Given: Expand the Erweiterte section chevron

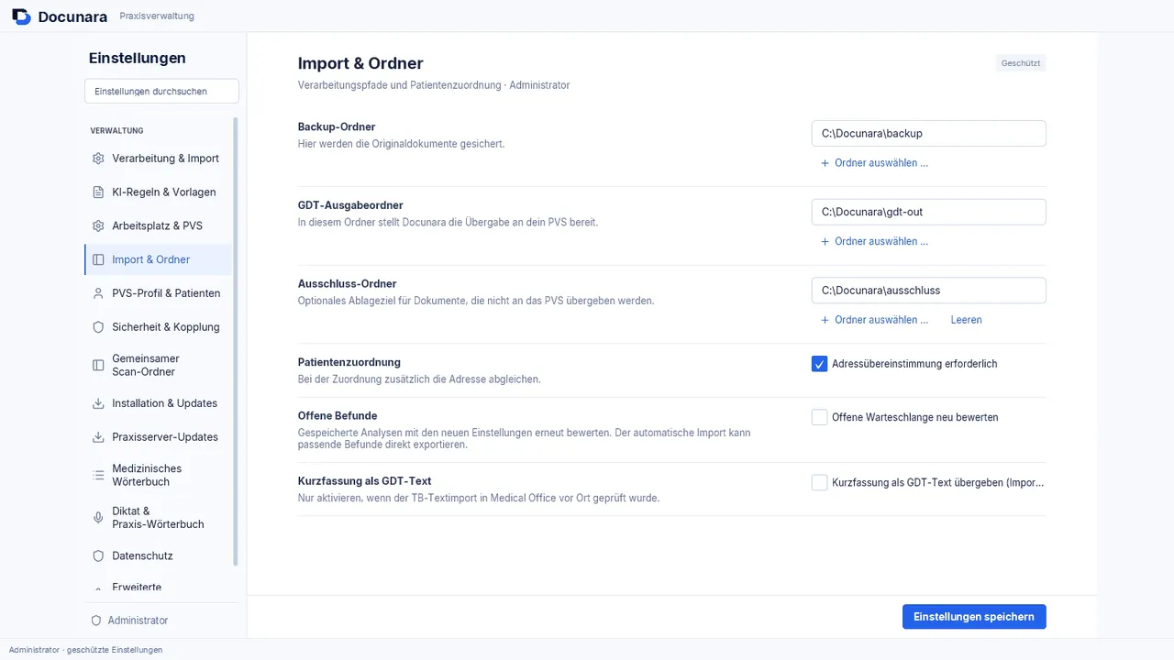Looking at the screenshot, I should coord(98,589).
